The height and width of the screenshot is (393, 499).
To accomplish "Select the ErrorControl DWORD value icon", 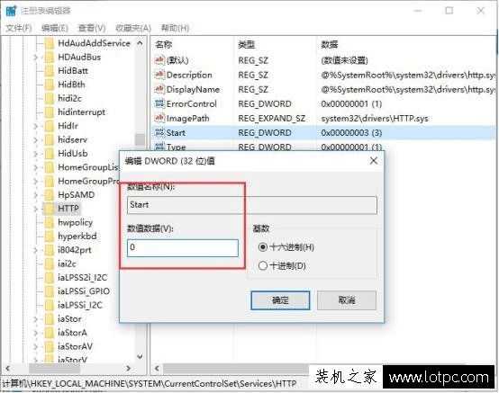I will pos(159,103).
